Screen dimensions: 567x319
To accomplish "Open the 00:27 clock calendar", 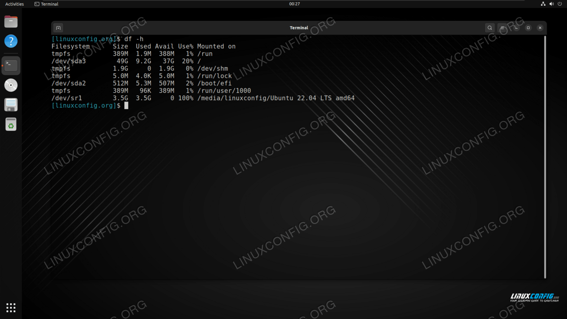I will click(x=294, y=4).
